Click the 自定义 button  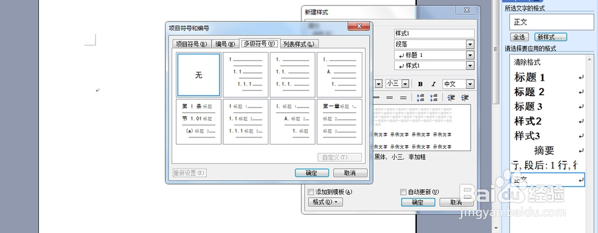(340, 157)
